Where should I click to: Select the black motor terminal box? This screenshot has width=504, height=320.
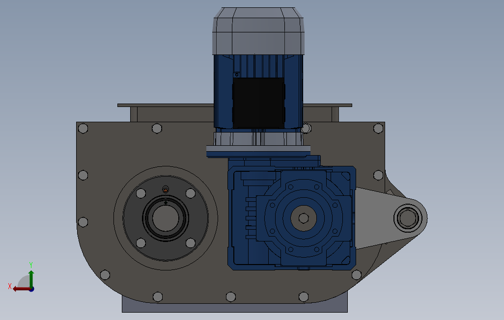coord(258,103)
